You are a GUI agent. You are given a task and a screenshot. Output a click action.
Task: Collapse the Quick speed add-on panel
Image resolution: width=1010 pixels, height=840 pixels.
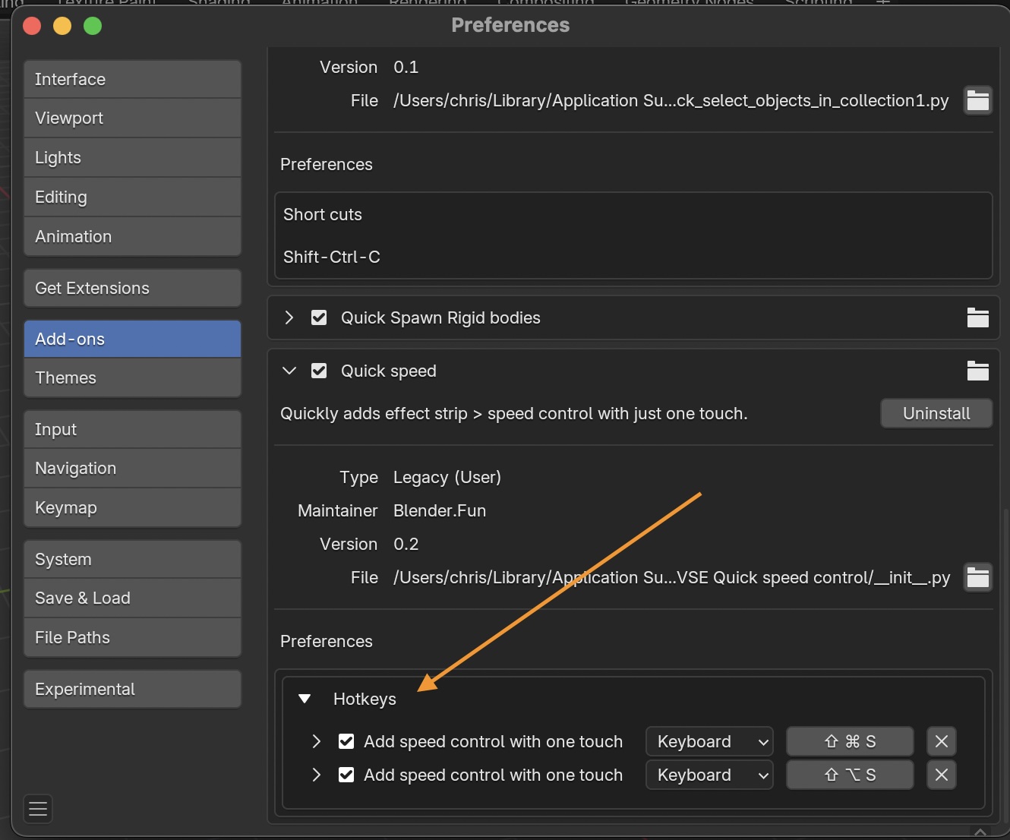(x=289, y=371)
